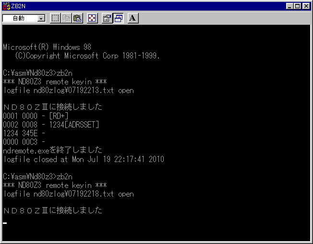313x244 pixels.
Task: Click 'logfile nd80zlog¥07192218.txt open' line
Action: tap(69, 194)
